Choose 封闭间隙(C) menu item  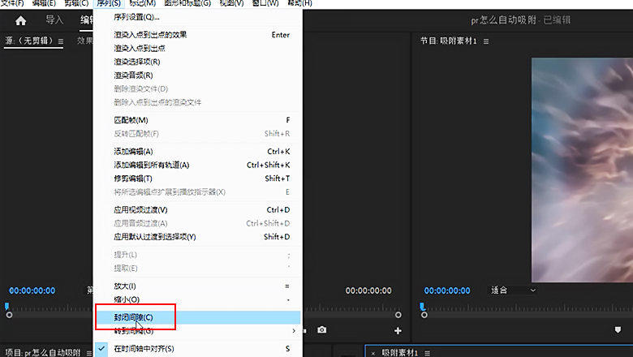(x=198, y=317)
